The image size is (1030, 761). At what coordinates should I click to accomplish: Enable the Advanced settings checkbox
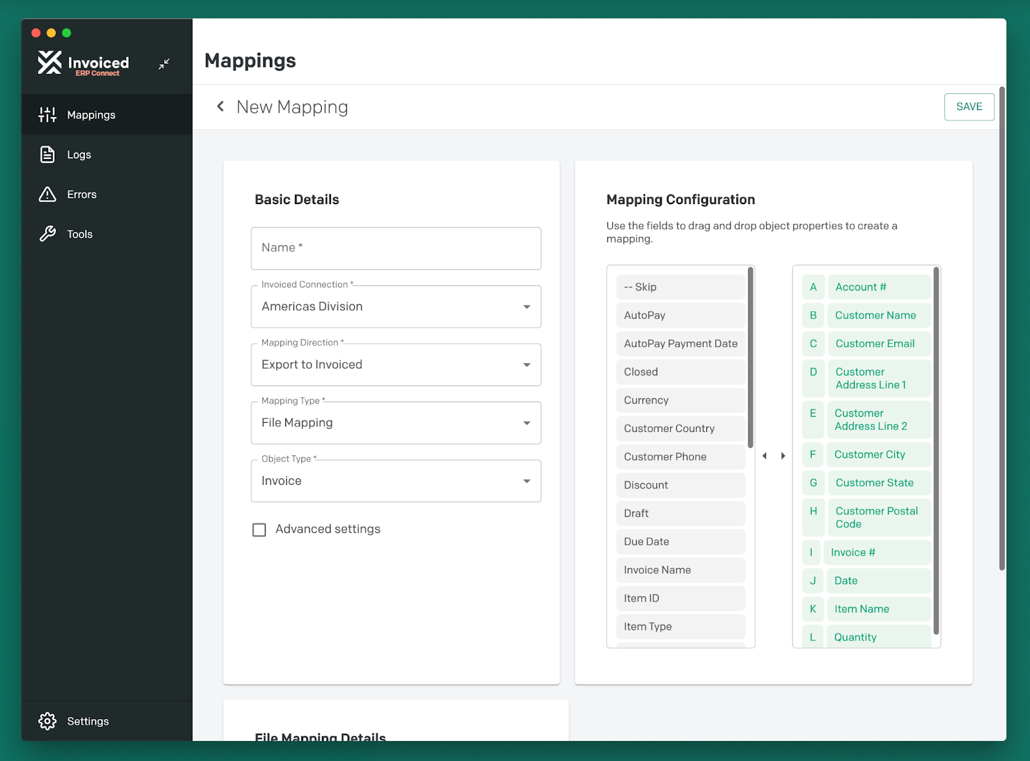pos(259,529)
